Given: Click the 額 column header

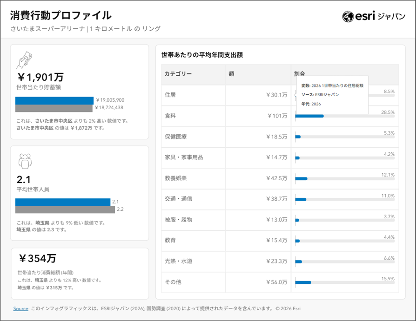Looking at the screenshot, I should click(231, 74).
